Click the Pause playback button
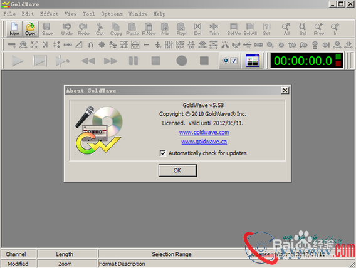Screen dimensions: 356x268 click(x=133, y=61)
